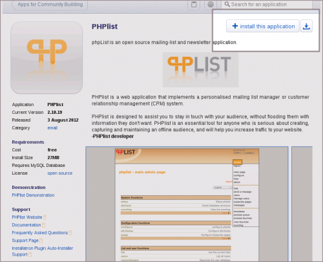
Task: Open the second screenshot thumbnail at right edge
Action: click(302, 204)
